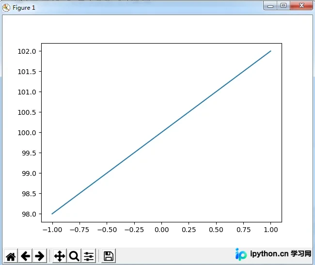Minimize the Figure 1 window
Screen dimensions: 315x265
[x=270, y=6]
